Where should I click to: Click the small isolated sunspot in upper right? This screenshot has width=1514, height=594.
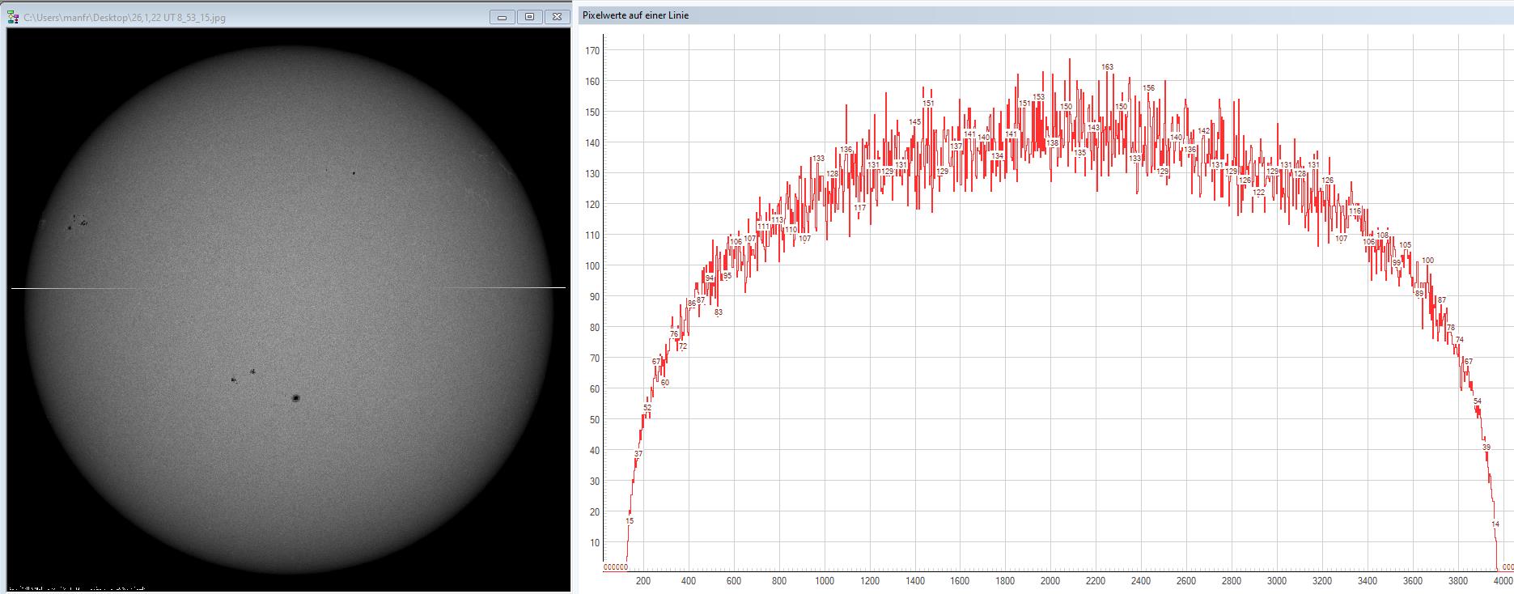point(354,173)
